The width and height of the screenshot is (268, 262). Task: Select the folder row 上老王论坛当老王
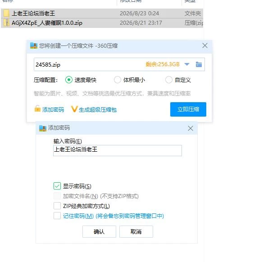click(x=102, y=14)
